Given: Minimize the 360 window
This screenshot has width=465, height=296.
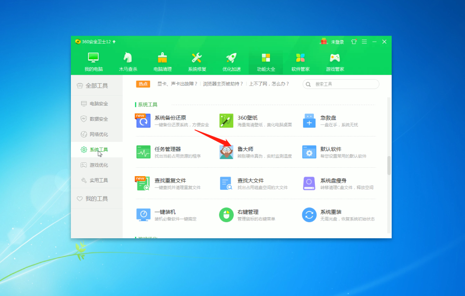Looking at the screenshot, I should (374, 42).
